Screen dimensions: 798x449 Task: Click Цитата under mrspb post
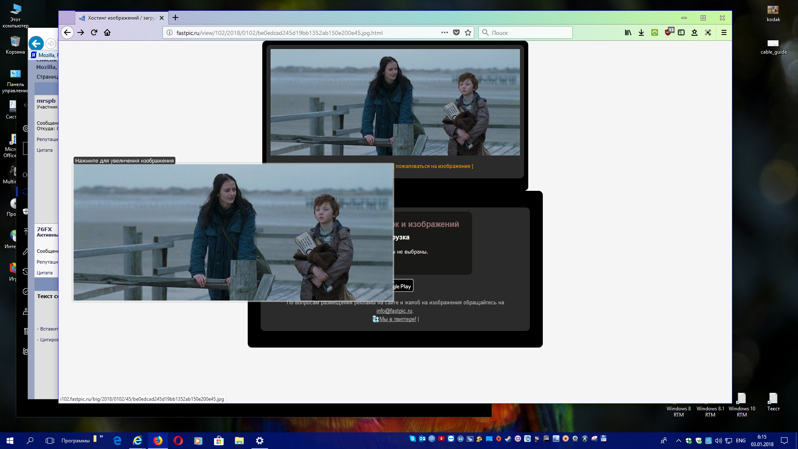pos(44,150)
